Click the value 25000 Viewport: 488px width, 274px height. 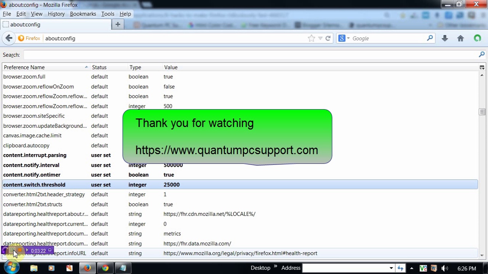(172, 185)
